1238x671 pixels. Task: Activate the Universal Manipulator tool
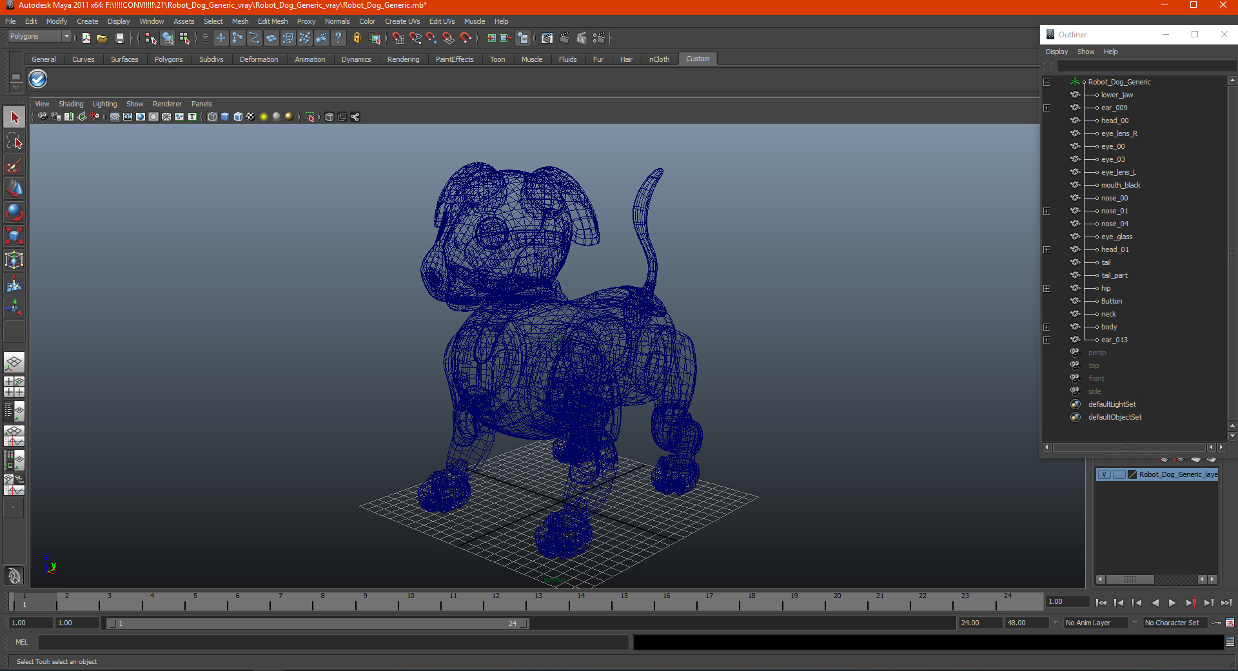(x=14, y=260)
